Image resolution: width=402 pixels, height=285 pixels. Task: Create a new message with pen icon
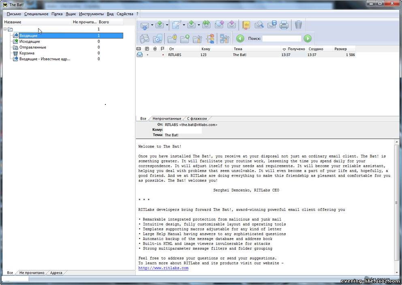[176, 25]
